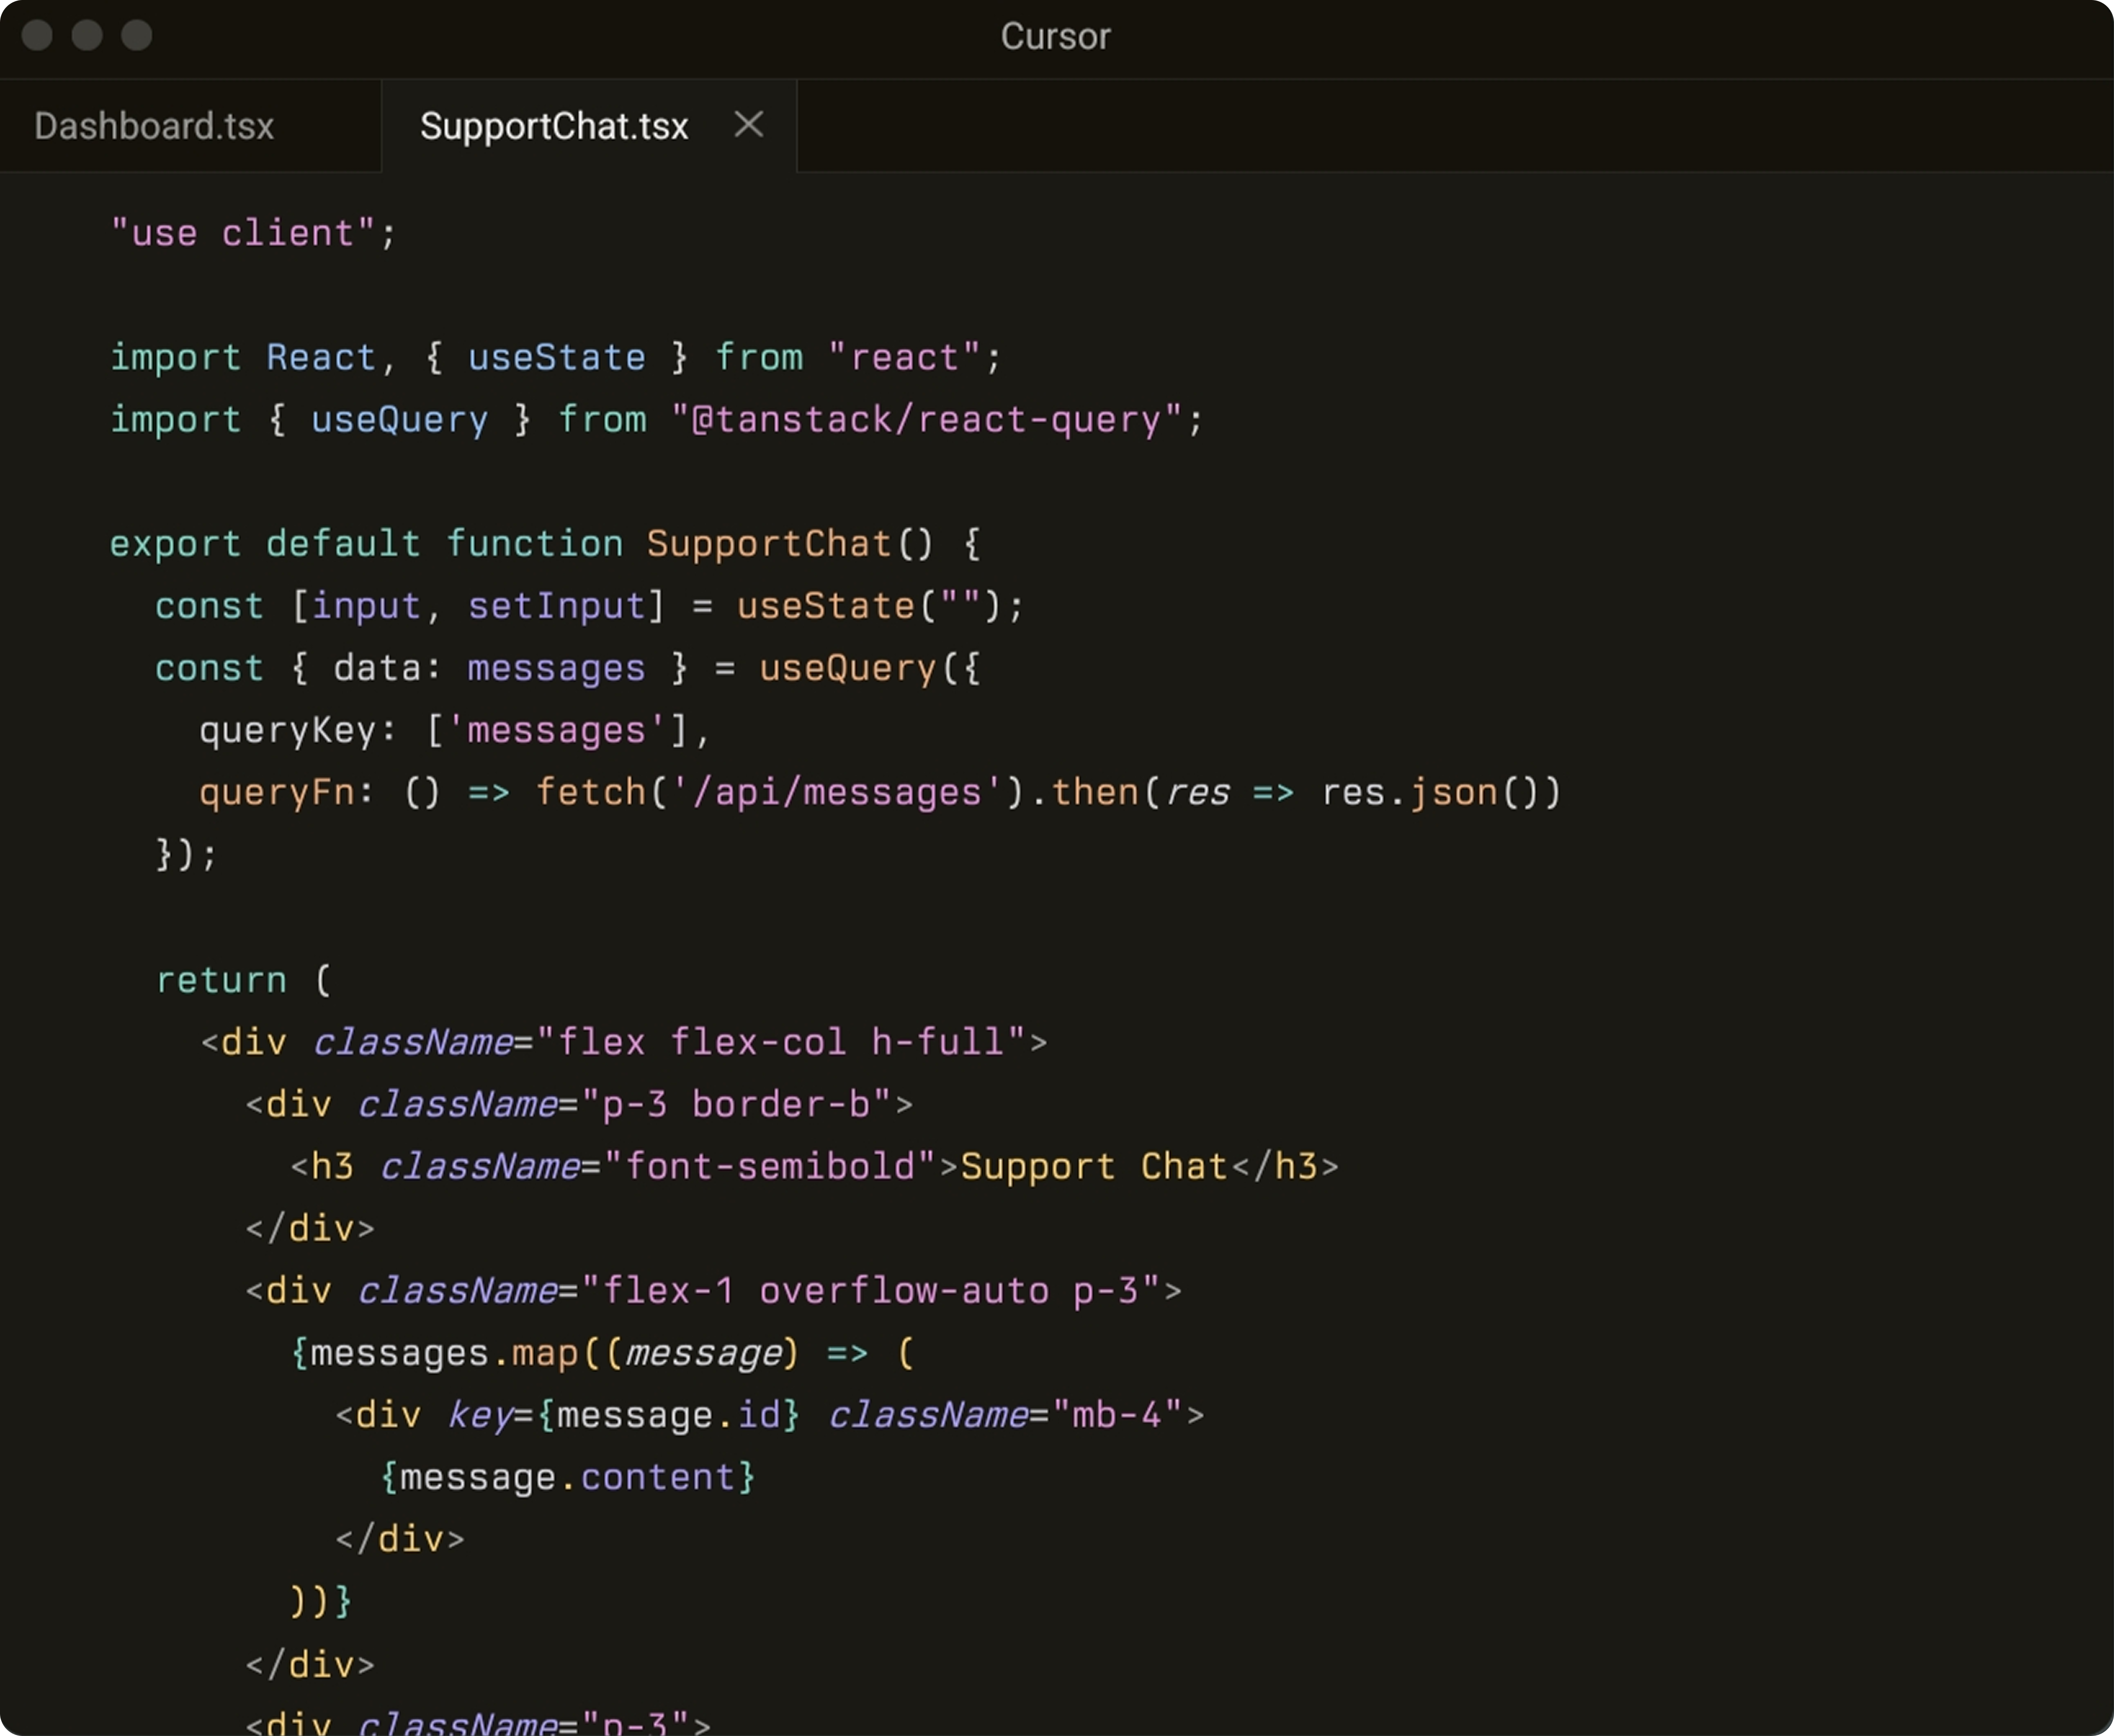Click the return keyword

click(221, 980)
